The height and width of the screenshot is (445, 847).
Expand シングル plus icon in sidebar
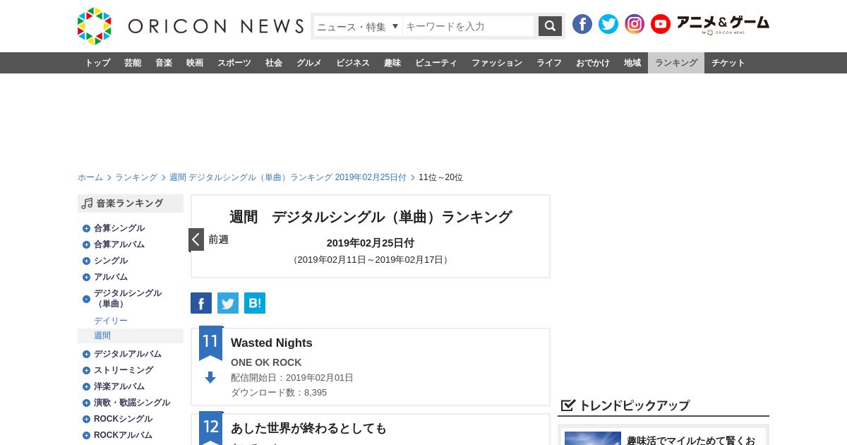pyautogui.click(x=86, y=261)
